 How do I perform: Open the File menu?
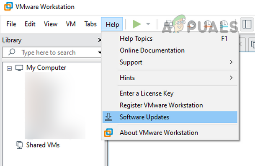[x=11, y=24]
